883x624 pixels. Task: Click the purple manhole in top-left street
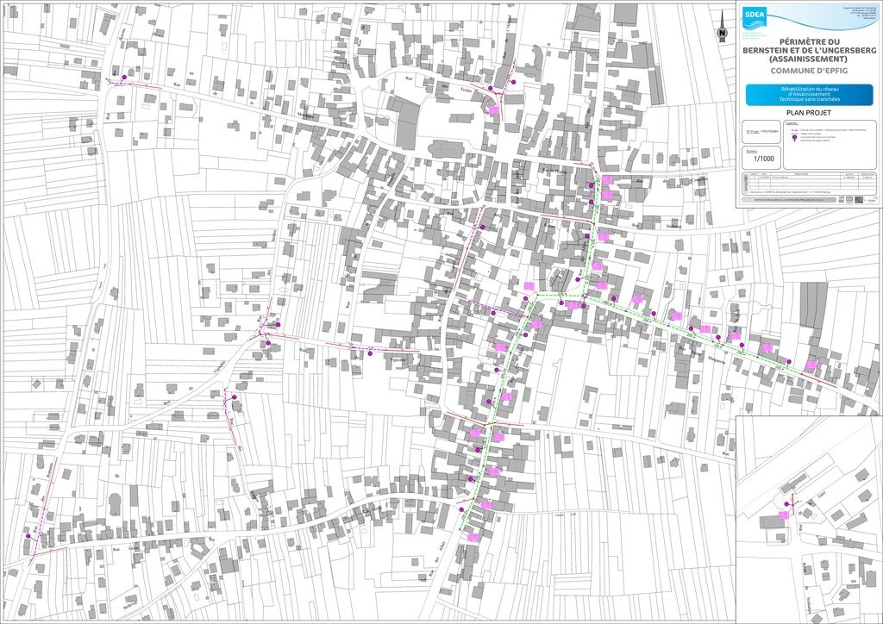[x=124, y=78]
